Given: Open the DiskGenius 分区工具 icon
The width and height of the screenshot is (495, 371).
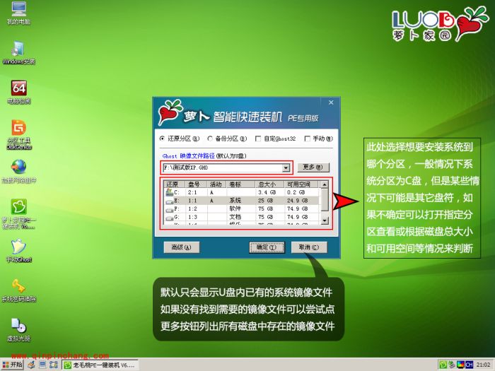Looking at the screenshot, I should (18, 134).
